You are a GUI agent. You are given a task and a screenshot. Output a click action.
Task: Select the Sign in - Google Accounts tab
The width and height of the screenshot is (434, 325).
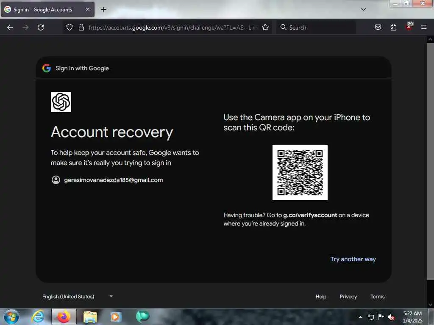47,9
